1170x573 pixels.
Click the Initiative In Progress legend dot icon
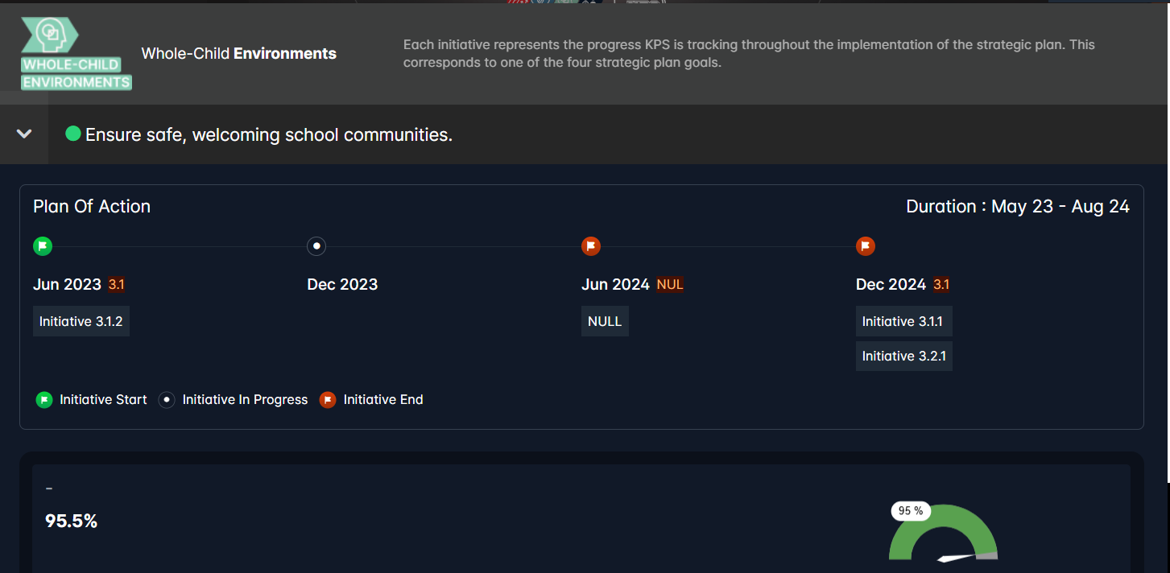point(167,399)
